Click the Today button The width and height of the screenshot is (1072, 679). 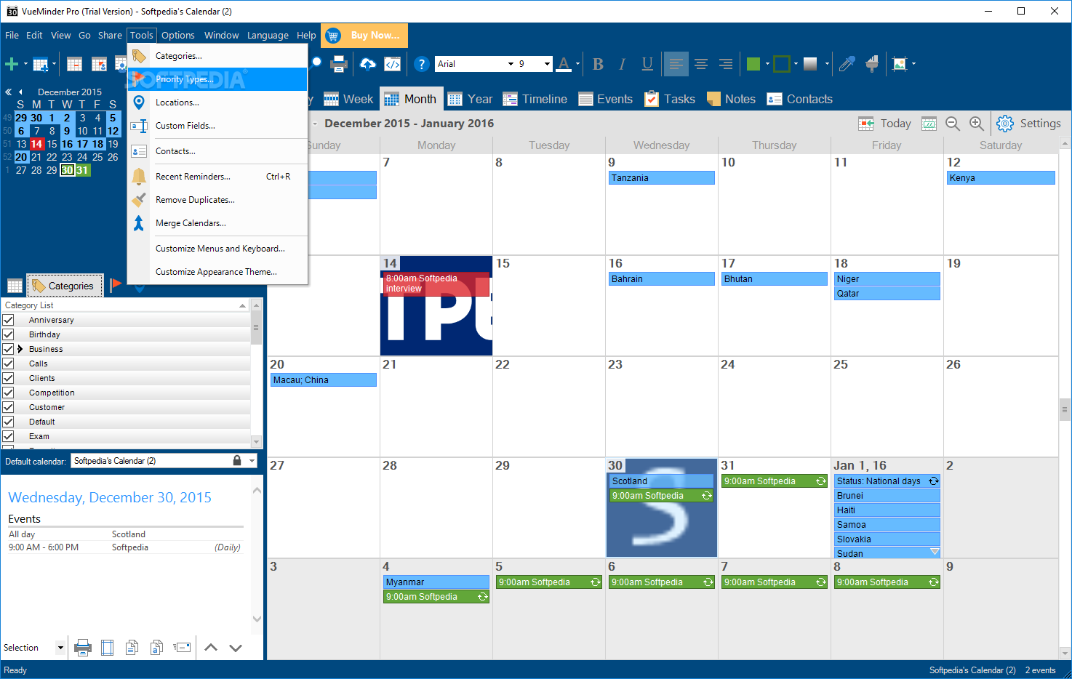pyautogui.click(x=885, y=124)
